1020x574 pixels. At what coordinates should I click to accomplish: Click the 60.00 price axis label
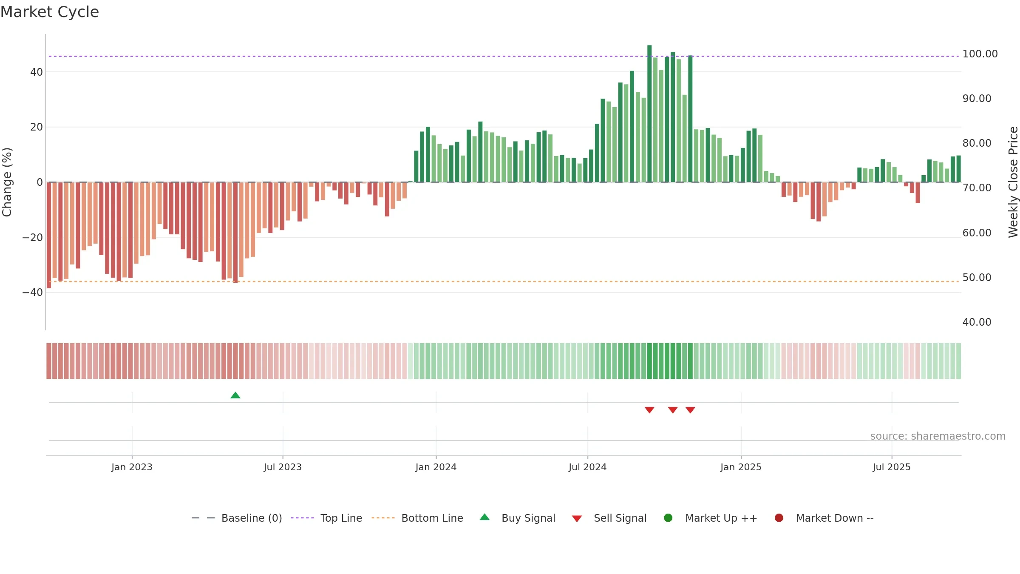(977, 233)
